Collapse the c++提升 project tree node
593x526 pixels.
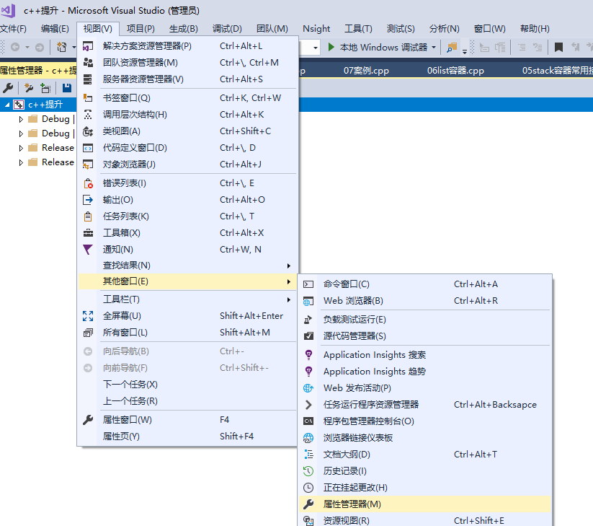(7, 105)
